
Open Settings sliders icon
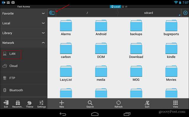pyautogui.click(x=41, y=104)
